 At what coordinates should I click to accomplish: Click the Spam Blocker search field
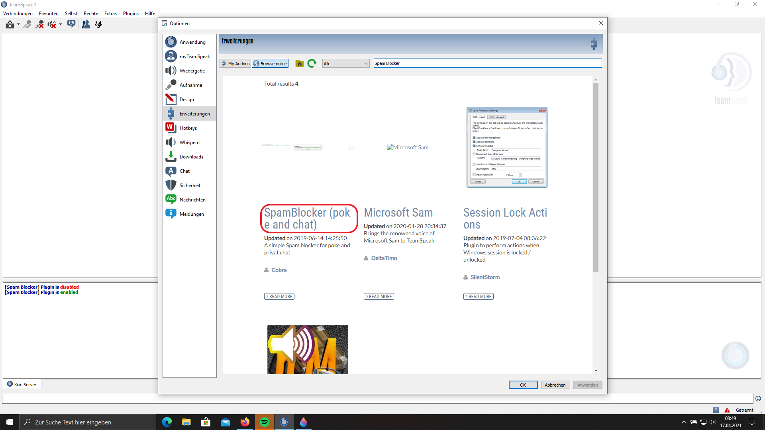(488, 63)
